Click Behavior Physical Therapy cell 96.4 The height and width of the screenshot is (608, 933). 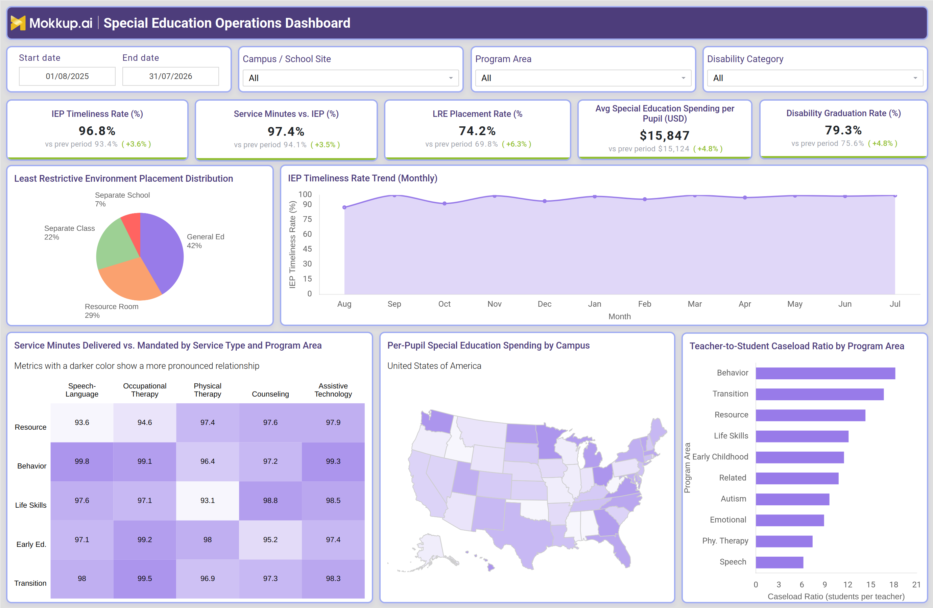coord(207,461)
